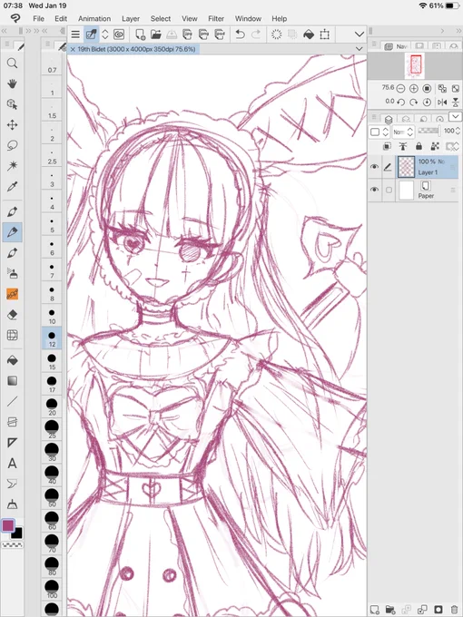
Task: Hide the Paper layer via eye icon
Action: (374, 190)
